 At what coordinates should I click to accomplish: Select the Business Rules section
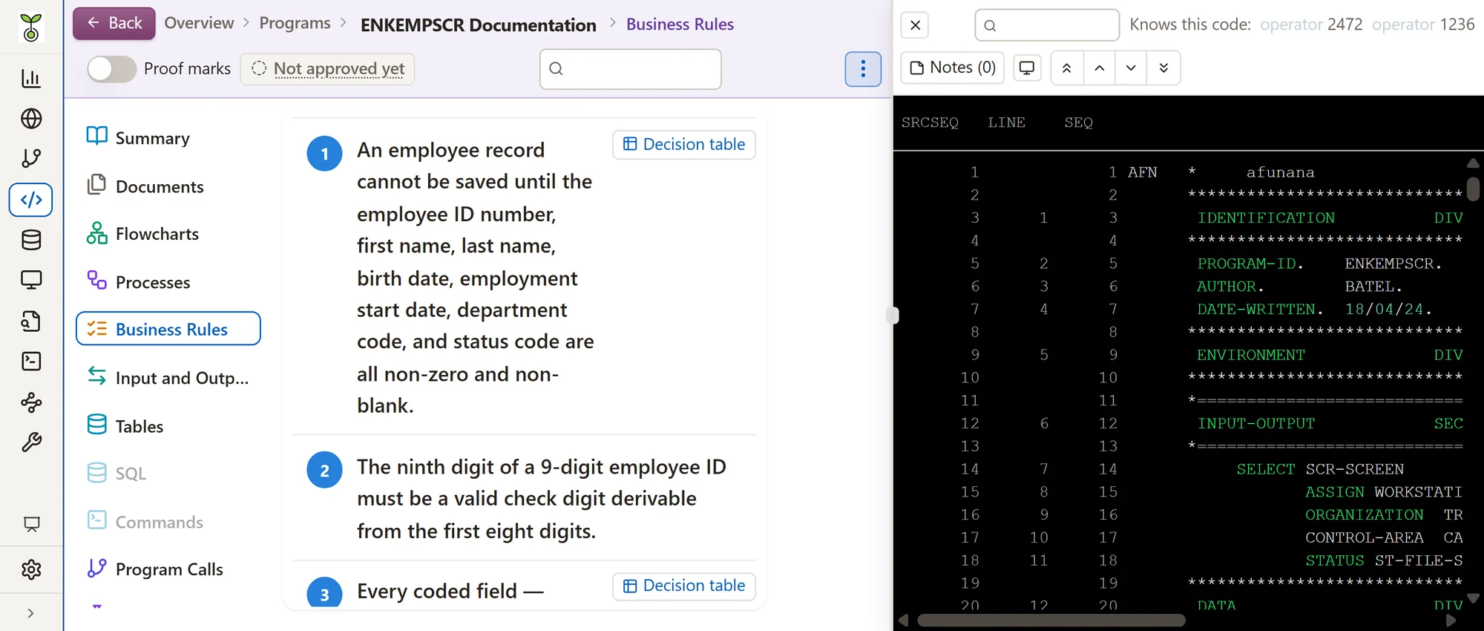coord(168,329)
